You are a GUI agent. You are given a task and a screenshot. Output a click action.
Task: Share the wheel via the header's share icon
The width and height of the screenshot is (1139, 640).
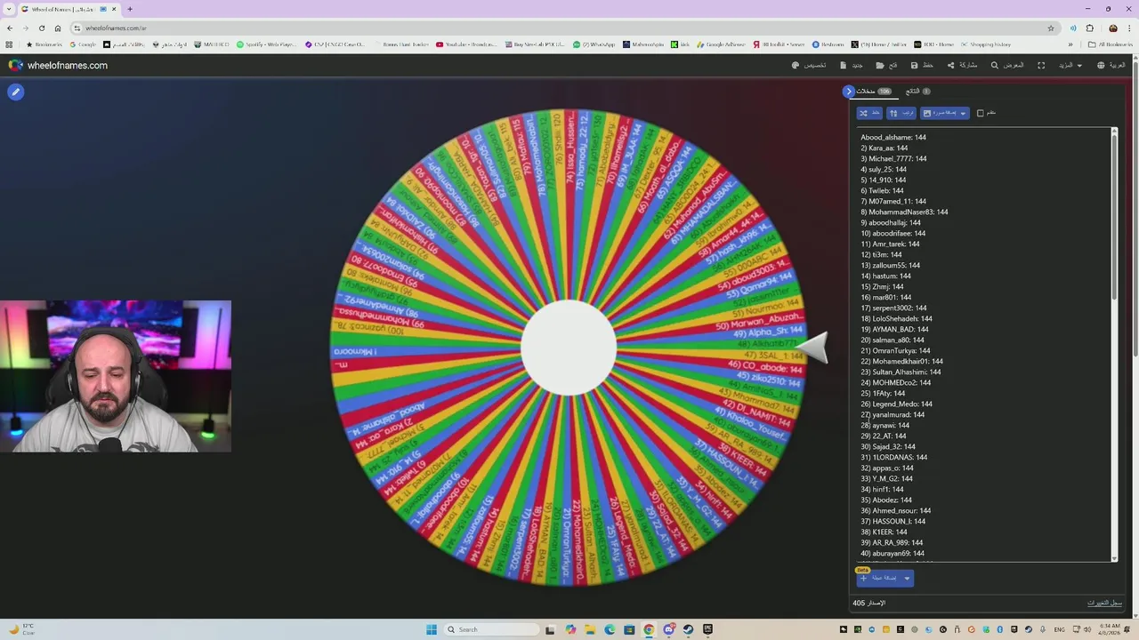tap(962, 65)
